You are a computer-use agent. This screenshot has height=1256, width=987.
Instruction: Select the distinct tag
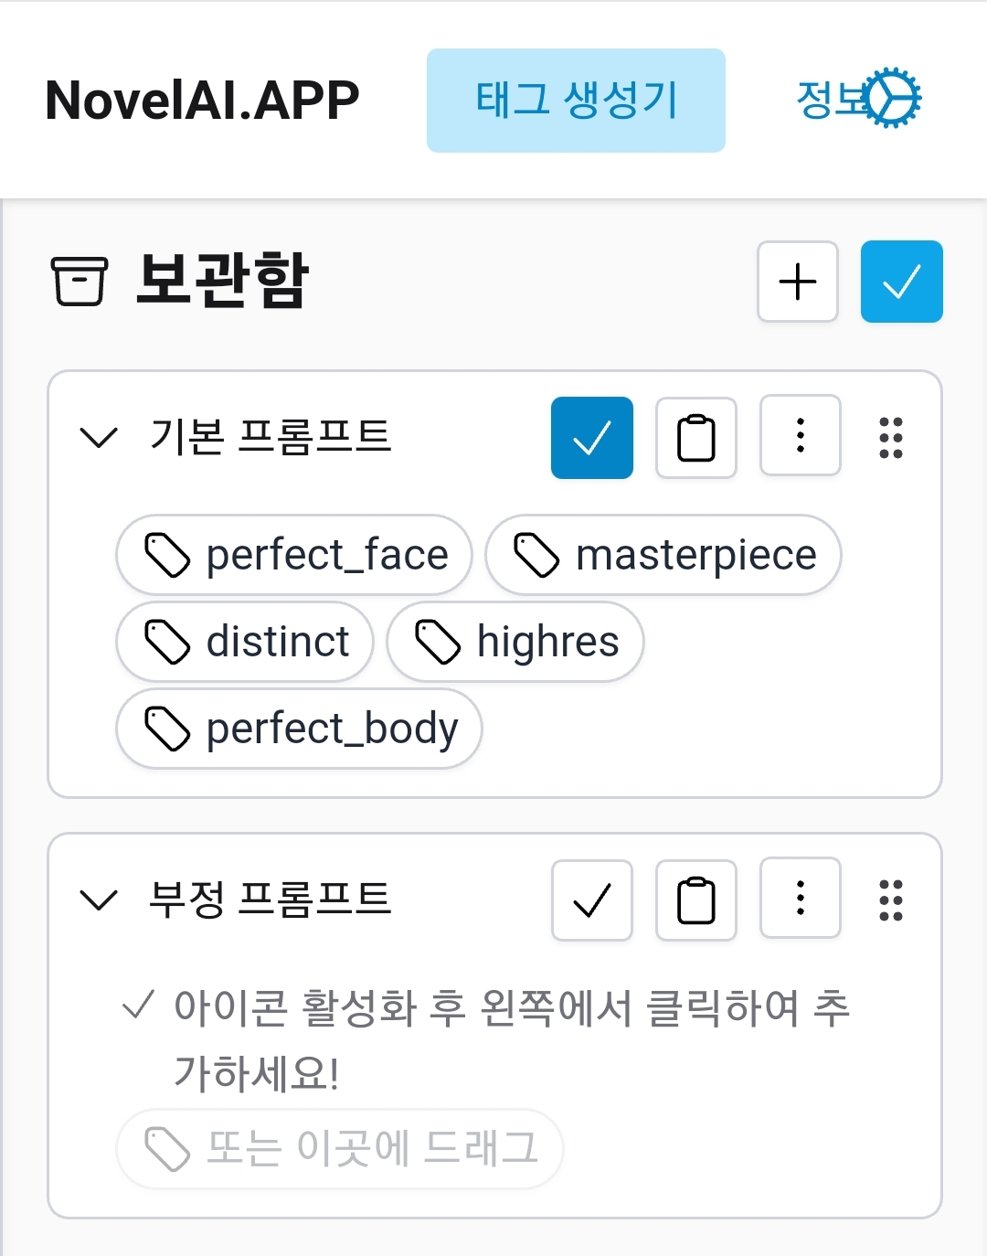pos(245,642)
